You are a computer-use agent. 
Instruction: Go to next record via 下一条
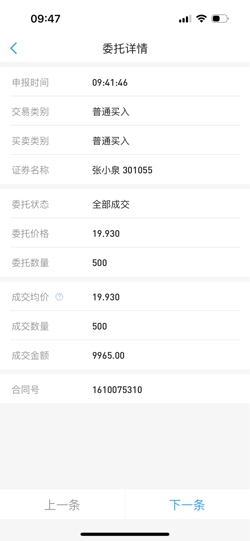pyautogui.click(x=187, y=505)
